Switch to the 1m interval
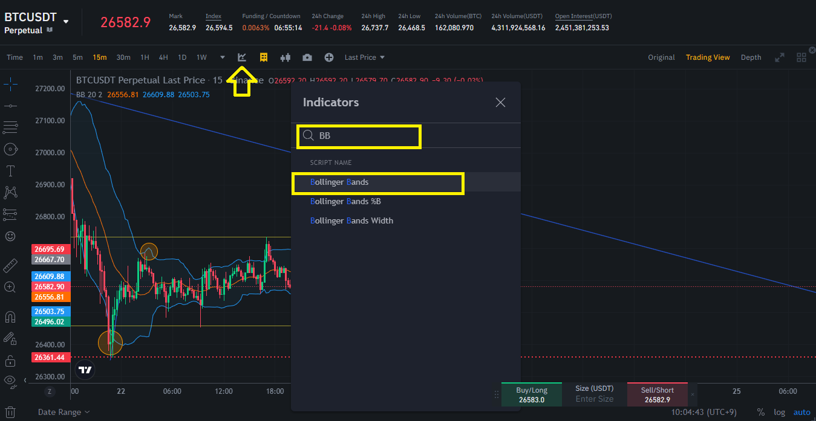This screenshot has width=816, height=421. click(x=38, y=57)
